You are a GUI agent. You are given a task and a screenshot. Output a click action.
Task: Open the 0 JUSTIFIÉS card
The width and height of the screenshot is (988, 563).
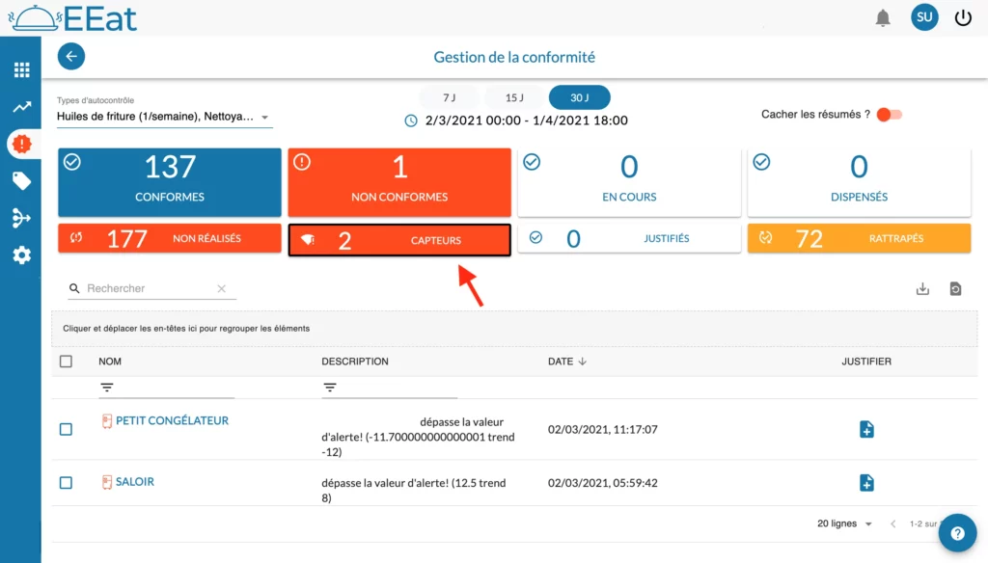(x=629, y=238)
